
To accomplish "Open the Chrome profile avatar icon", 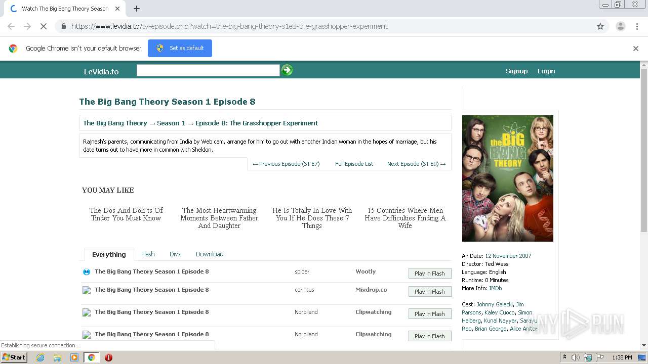I will point(620,26).
